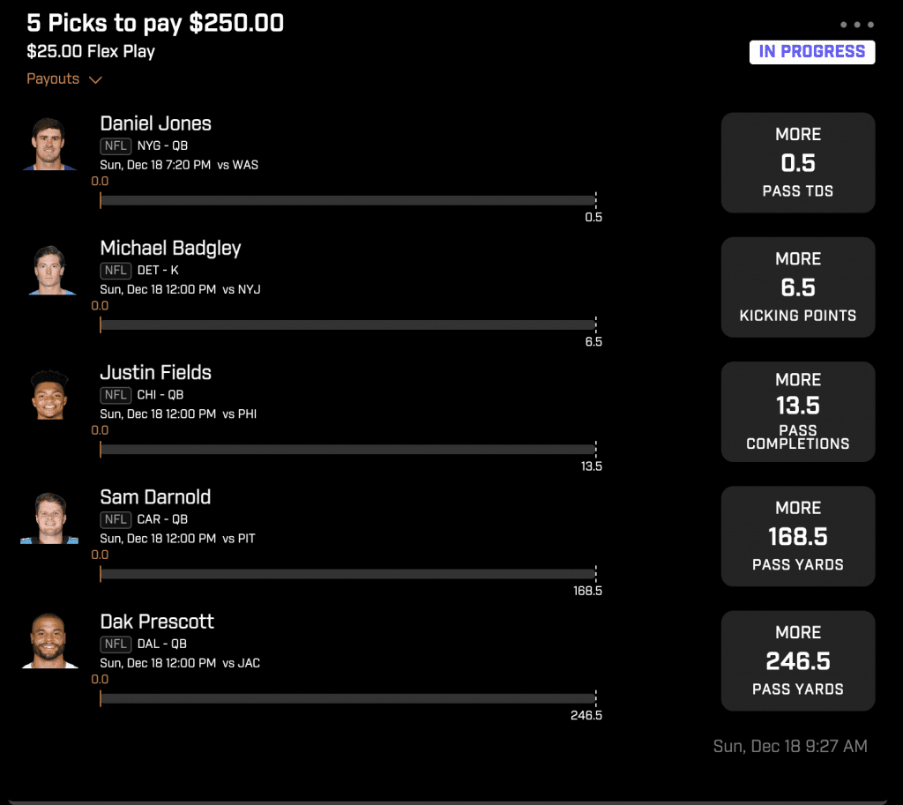Click Justin Fields's player headshot
This screenshot has height=805, width=903.
click(x=49, y=393)
